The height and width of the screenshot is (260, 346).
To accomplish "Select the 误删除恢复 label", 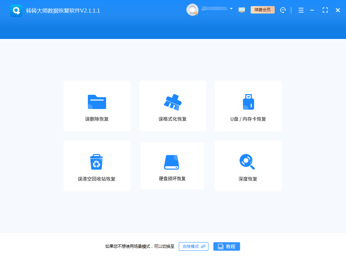I will (97, 119).
